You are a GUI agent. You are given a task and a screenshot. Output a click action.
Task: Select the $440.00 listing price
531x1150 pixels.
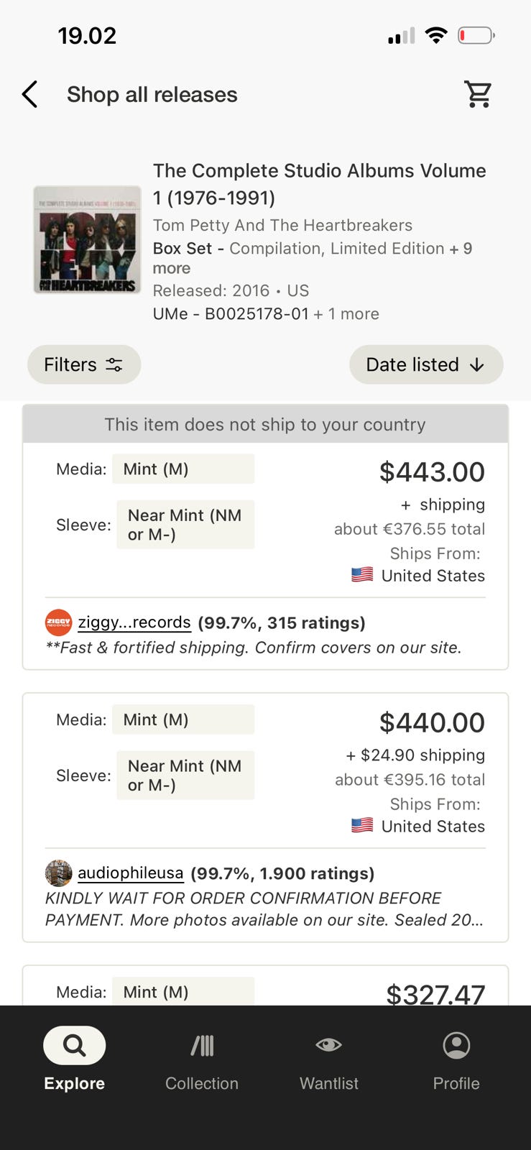pos(432,723)
